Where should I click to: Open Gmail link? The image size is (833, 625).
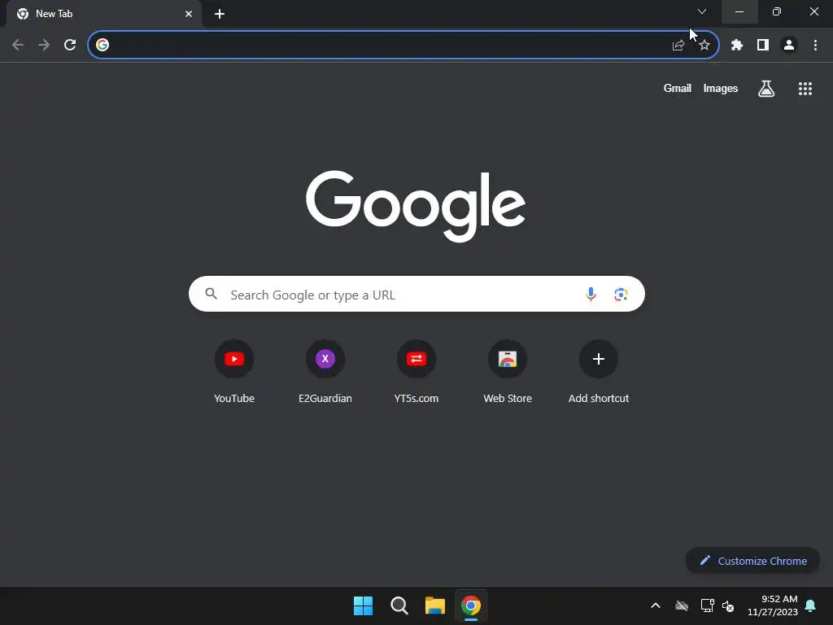(x=678, y=88)
